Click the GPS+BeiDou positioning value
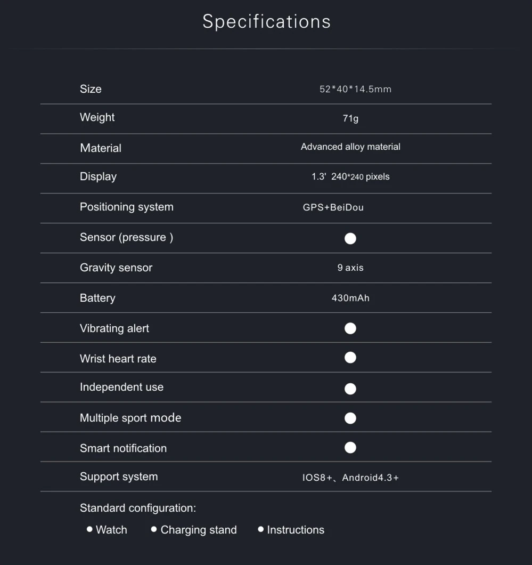Screen dimensions: 532x565 pos(333,208)
